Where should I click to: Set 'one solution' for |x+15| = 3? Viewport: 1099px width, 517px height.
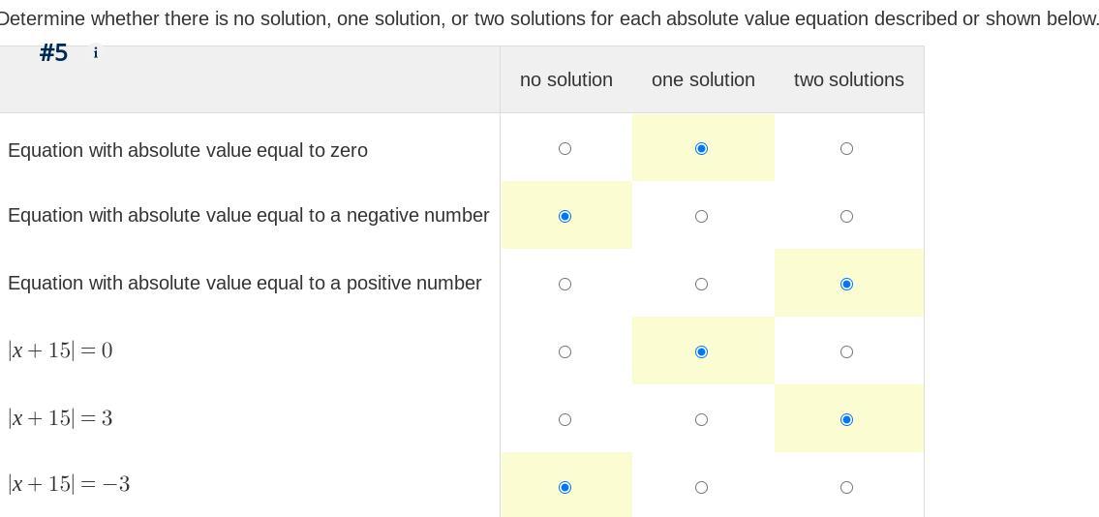pyautogui.click(x=702, y=419)
